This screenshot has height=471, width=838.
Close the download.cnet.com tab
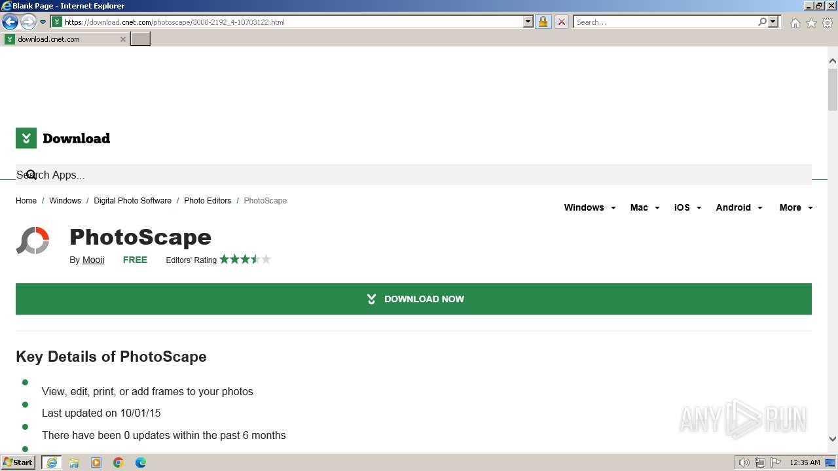(x=122, y=39)
